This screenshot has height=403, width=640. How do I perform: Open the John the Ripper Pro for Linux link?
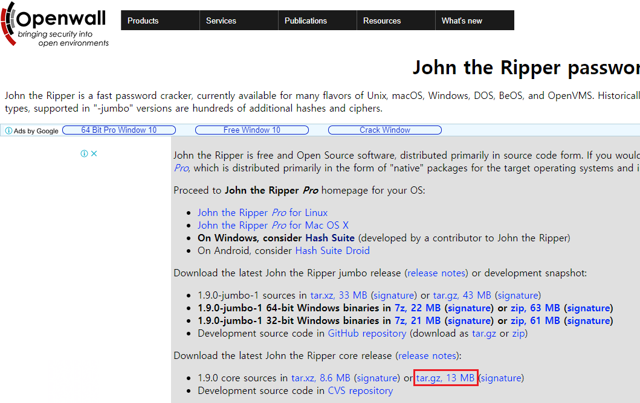[262, 213]
